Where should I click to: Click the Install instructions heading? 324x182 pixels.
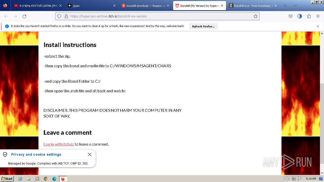pyautogui.click(x=70, y=45)
